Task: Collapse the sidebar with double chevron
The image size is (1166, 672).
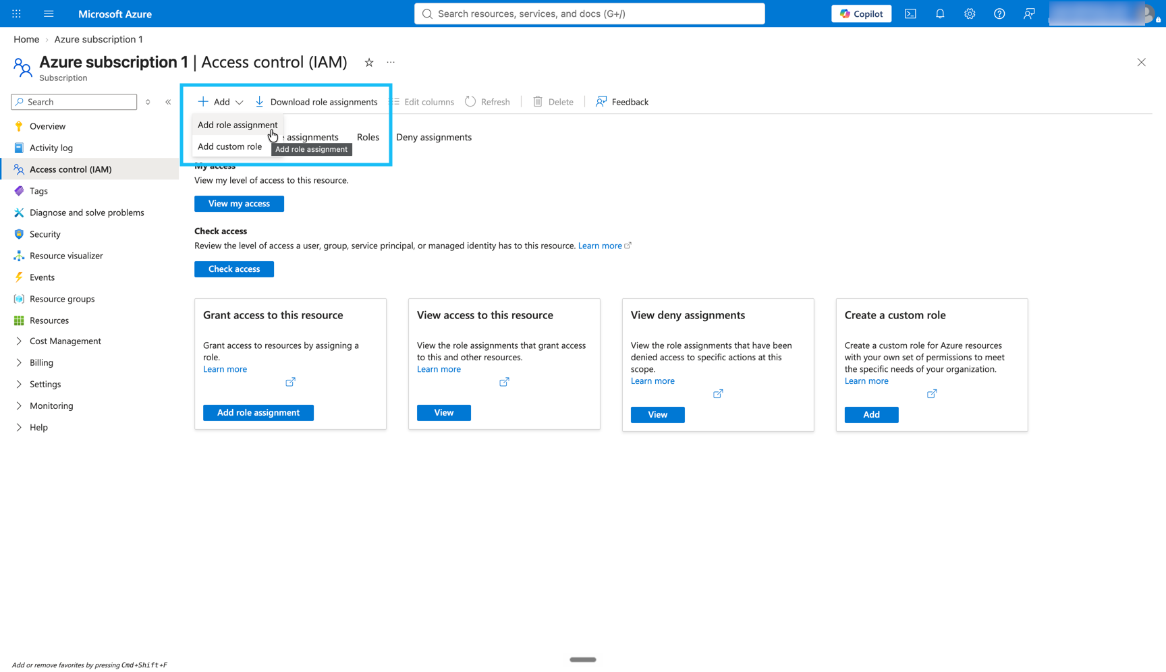Action: (x=168, y=102)
